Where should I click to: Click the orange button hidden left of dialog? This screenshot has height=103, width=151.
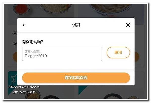(15, 57)
